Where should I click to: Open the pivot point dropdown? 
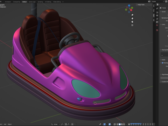pos(63,124)
